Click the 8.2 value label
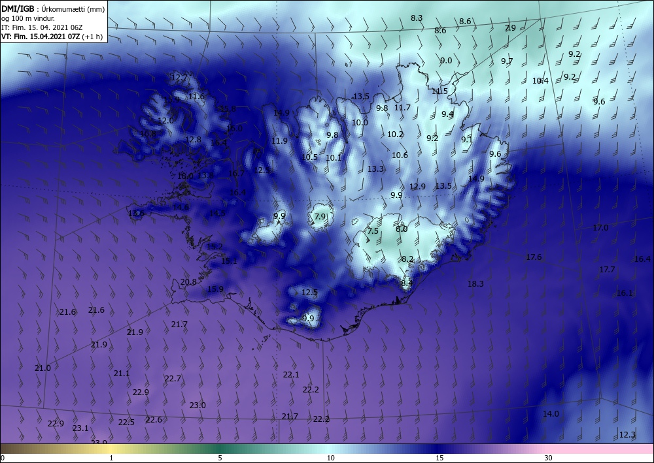 407,259
